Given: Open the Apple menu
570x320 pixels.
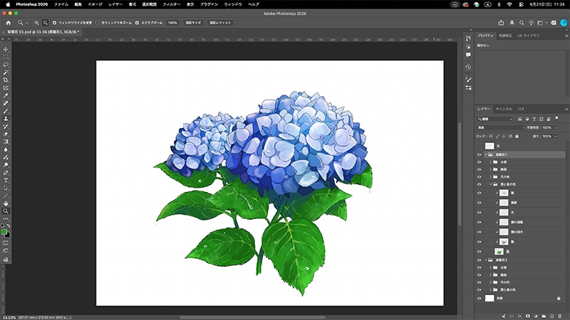Looking at the screenshot, I should (8, 4).
